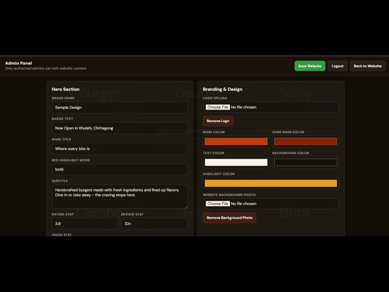This screenshot has width=389, height=292.
Task: Click the Fresh Stat label
Action: (61, 235)
